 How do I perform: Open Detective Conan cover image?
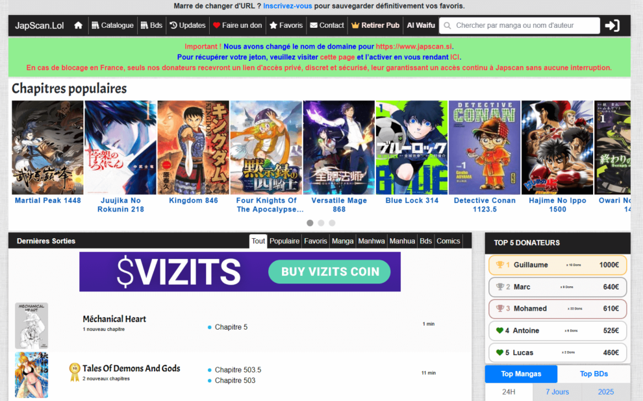[485, 147]
